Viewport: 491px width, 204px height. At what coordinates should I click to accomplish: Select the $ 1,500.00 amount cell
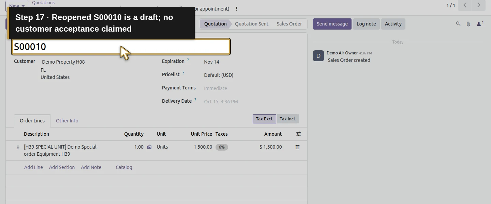(x=271, y=147)
